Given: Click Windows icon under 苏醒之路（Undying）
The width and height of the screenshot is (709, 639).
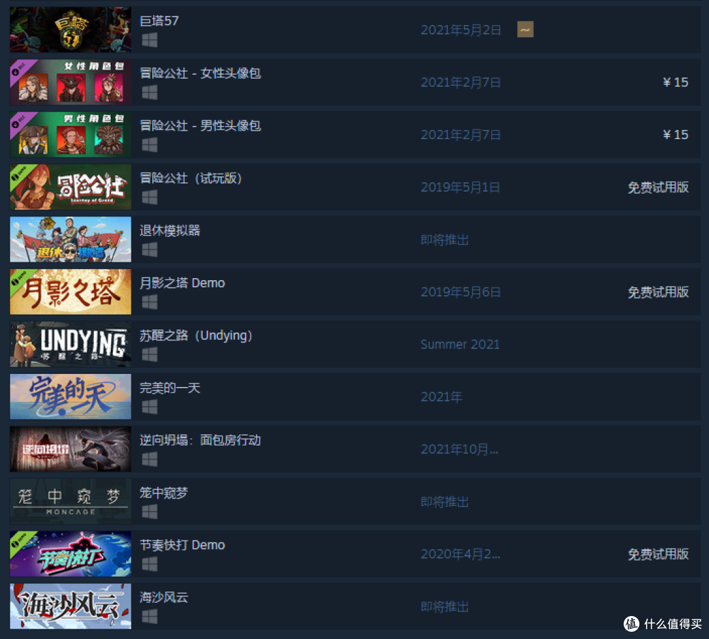Looking at the screenshot, I should [x=150, y=355].
